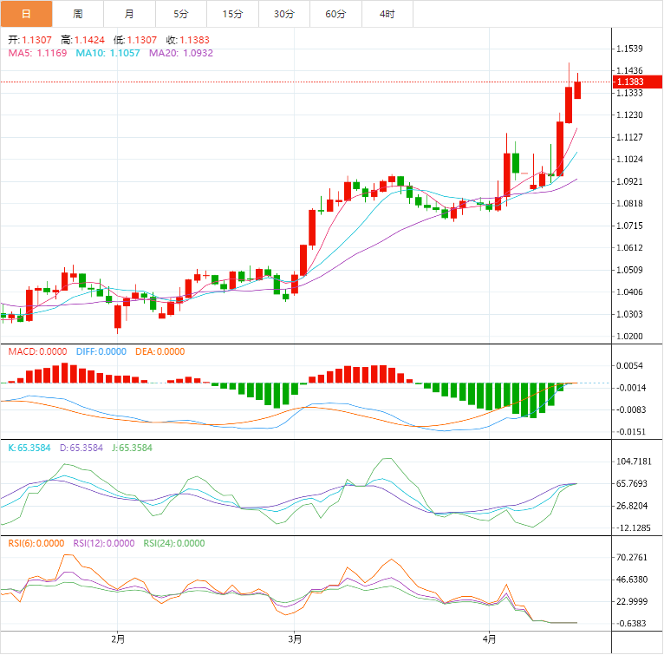Switch chart to 5分 interval
Viewport: 664px width, 655px height.
pos(180,14)
